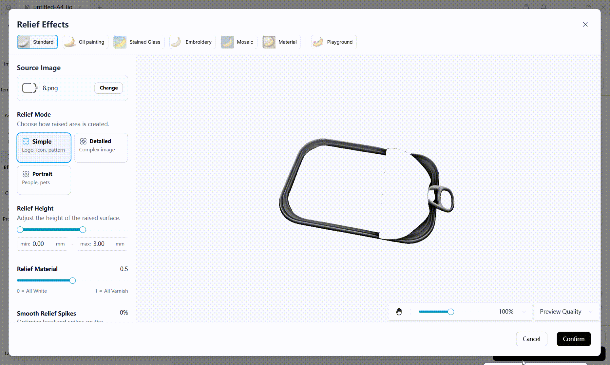The image size is (610, 365).
Task: Open the 100% zoom dropdown
Action: [512, 312]
